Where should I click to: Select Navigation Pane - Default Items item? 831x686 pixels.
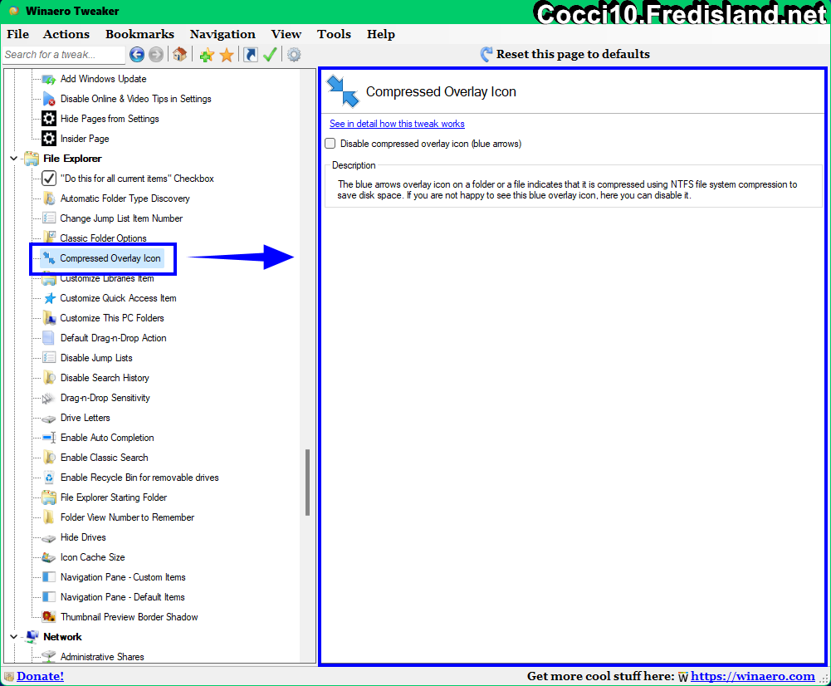(x=122, y=597)
